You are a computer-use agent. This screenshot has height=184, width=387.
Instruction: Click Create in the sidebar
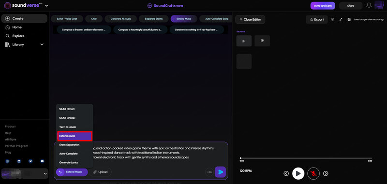tap(24, 18)
